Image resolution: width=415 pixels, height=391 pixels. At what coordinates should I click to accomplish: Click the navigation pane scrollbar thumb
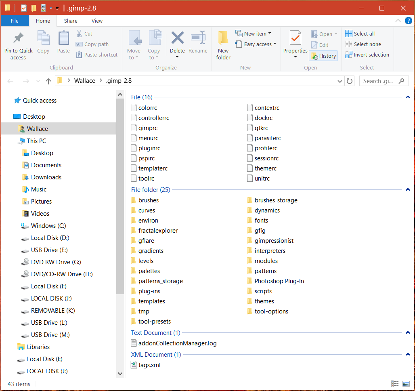120,196
